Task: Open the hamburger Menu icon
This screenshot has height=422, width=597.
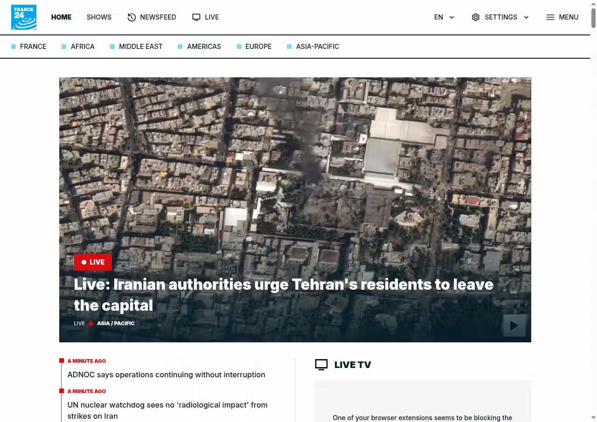Action: click(x=550, y=17)
